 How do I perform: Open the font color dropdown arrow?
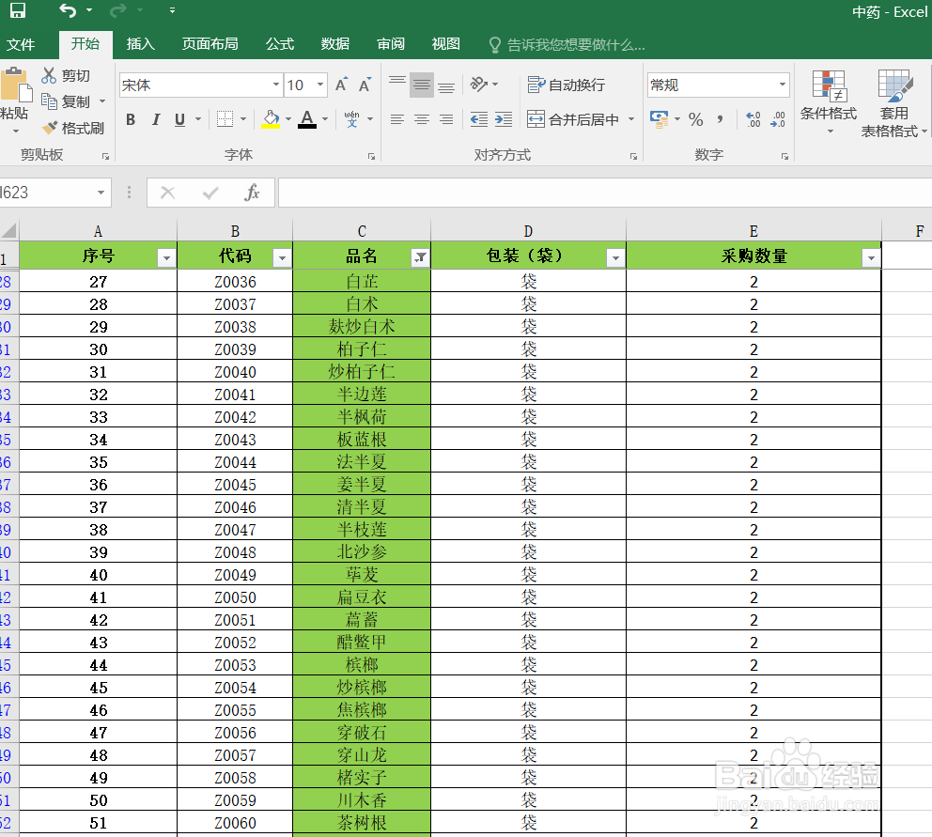[325, 119]
